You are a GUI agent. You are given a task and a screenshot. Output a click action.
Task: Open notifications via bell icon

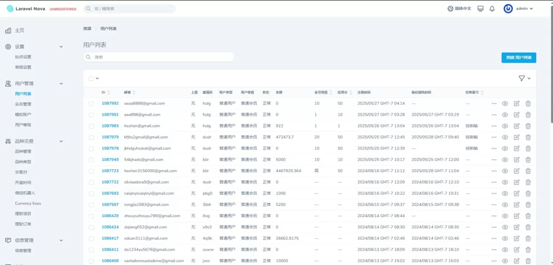492,8
